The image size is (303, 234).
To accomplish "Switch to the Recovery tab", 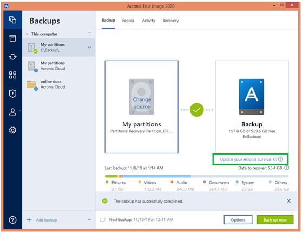I will pyautogui.click(x=170, y=21).
